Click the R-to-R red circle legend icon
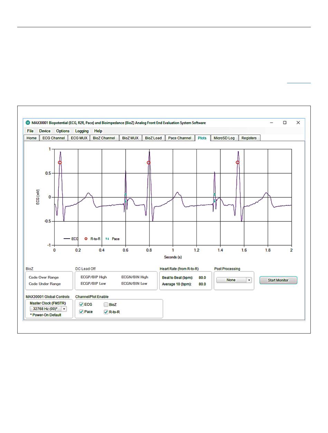Screen dimensions: 328x433 pyautogui.click(x=86, y=239)
